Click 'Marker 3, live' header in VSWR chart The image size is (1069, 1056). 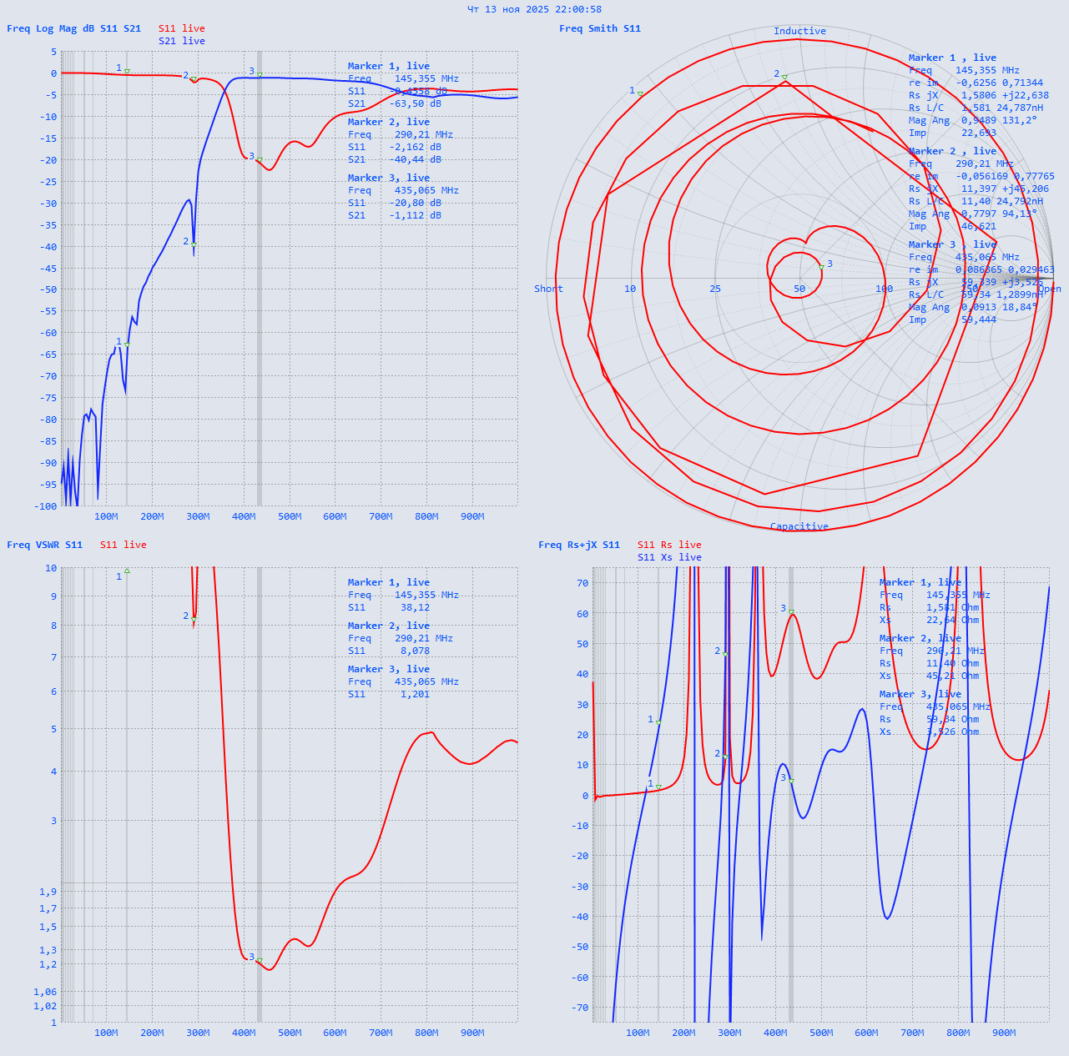tap(388, 669)
